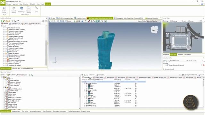Collapse the Project node in Quantity Takeoff tree
The width and height of the screenshot is (205, 115).
[1, 77]
